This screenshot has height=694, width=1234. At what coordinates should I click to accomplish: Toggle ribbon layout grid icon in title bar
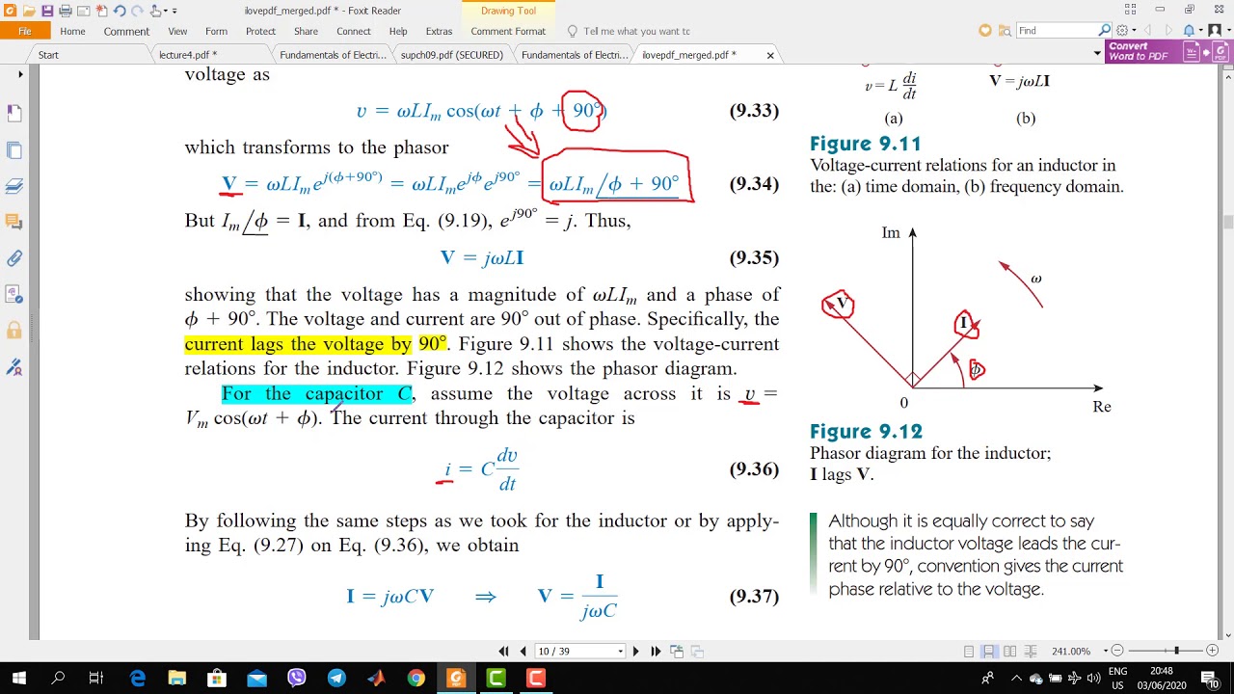[1131, 10]
